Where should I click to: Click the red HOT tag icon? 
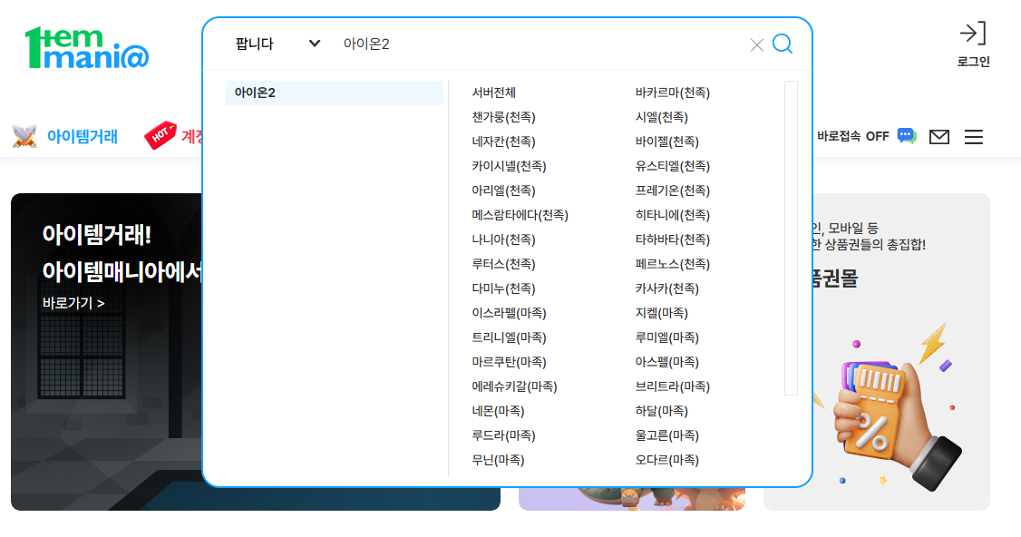coord(160,135)
